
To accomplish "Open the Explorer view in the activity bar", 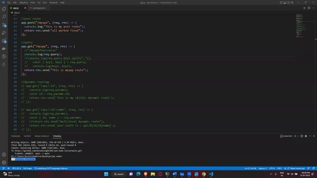I will (x=4, y=9).
